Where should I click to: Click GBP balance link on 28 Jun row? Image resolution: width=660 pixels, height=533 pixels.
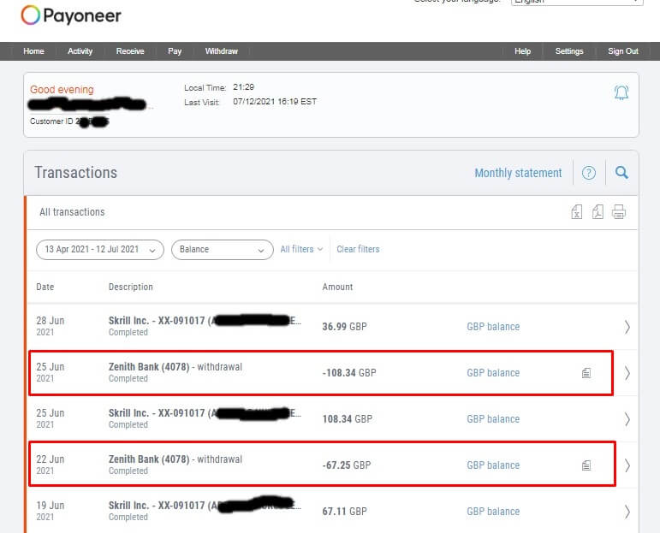[x=493, y=327]
